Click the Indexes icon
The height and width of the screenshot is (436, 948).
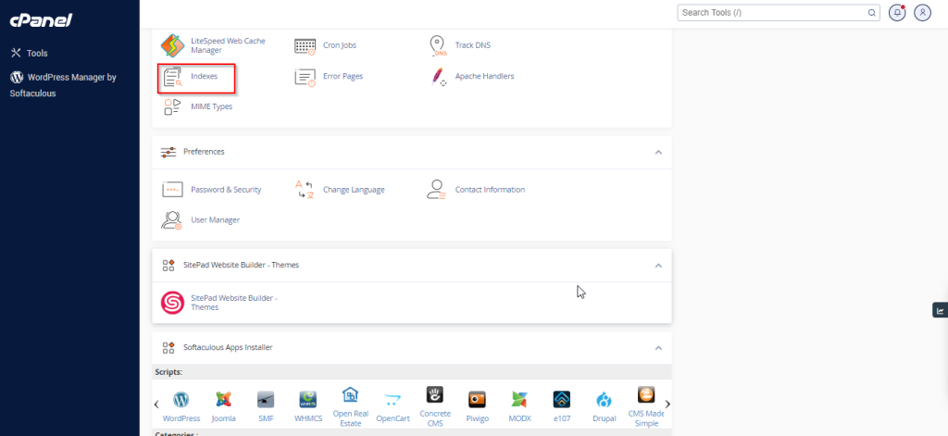point(173,77)
